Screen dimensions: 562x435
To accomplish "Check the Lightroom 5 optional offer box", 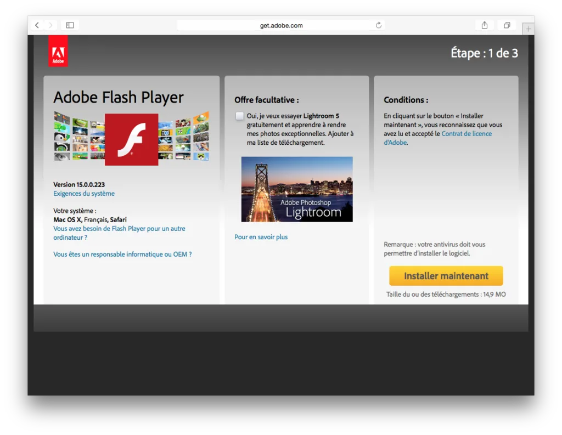I will 239,116.
